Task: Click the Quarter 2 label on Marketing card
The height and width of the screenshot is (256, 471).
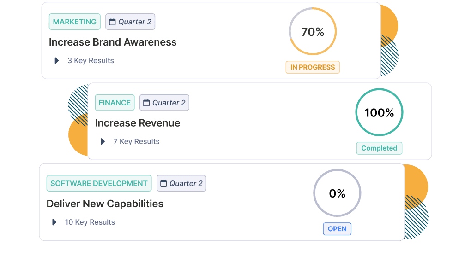Action: 135,22
